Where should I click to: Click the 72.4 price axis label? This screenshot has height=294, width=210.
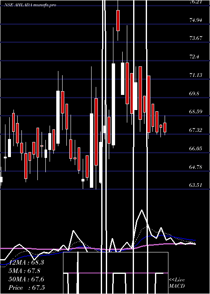(194, 57)
